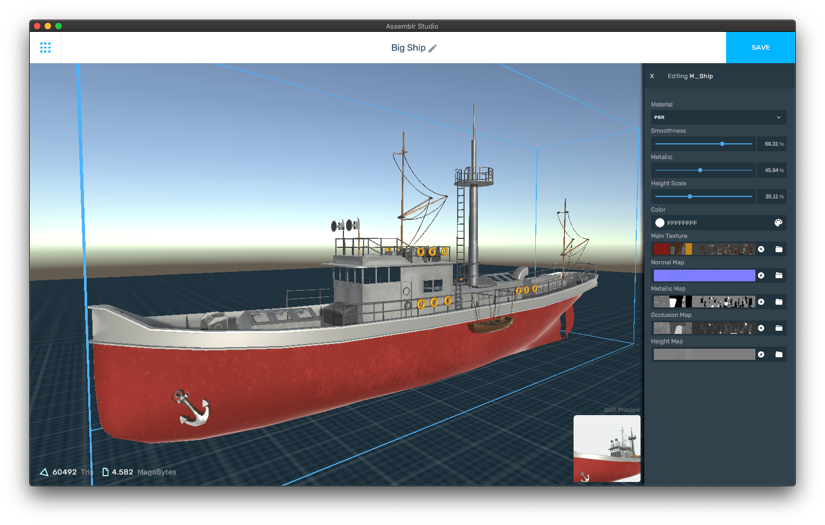The width and height of the screenshot is (825, 525).
Task: Adjust the Smoothness slider
Action: pos(703,144)
